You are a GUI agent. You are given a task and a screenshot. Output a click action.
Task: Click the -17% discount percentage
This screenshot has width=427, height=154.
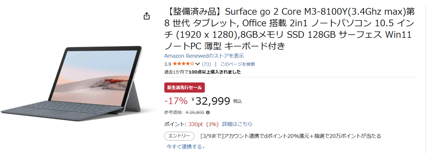point(176,101)
